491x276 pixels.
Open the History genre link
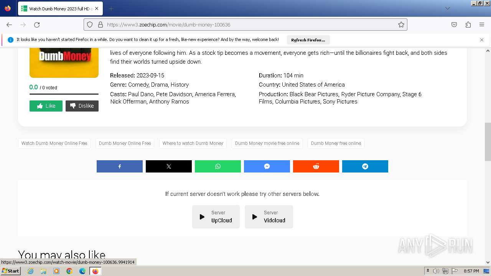180,85
